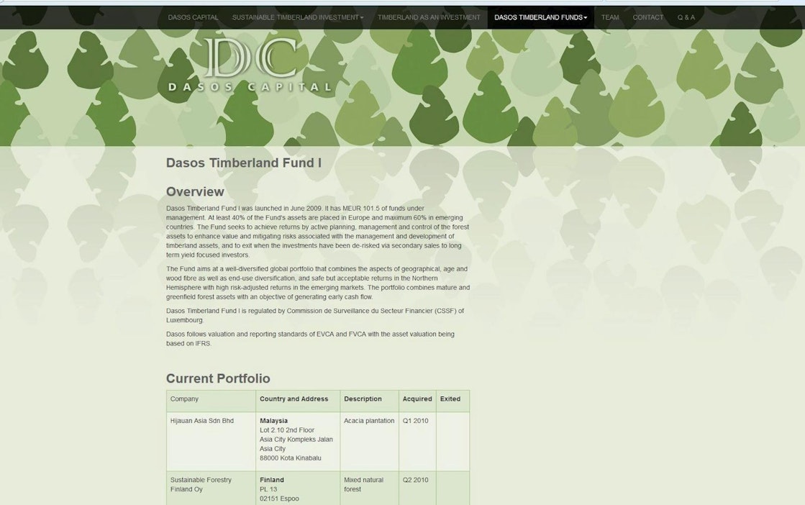Screen dimensions: 805x505
Task: Navigate to the Contact page
Action: coord(647,17)
